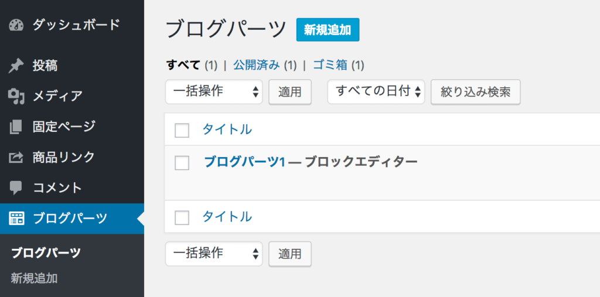Click the 絞り込み検索 filter button
This screenshot has height=297, width=600.
476,92
